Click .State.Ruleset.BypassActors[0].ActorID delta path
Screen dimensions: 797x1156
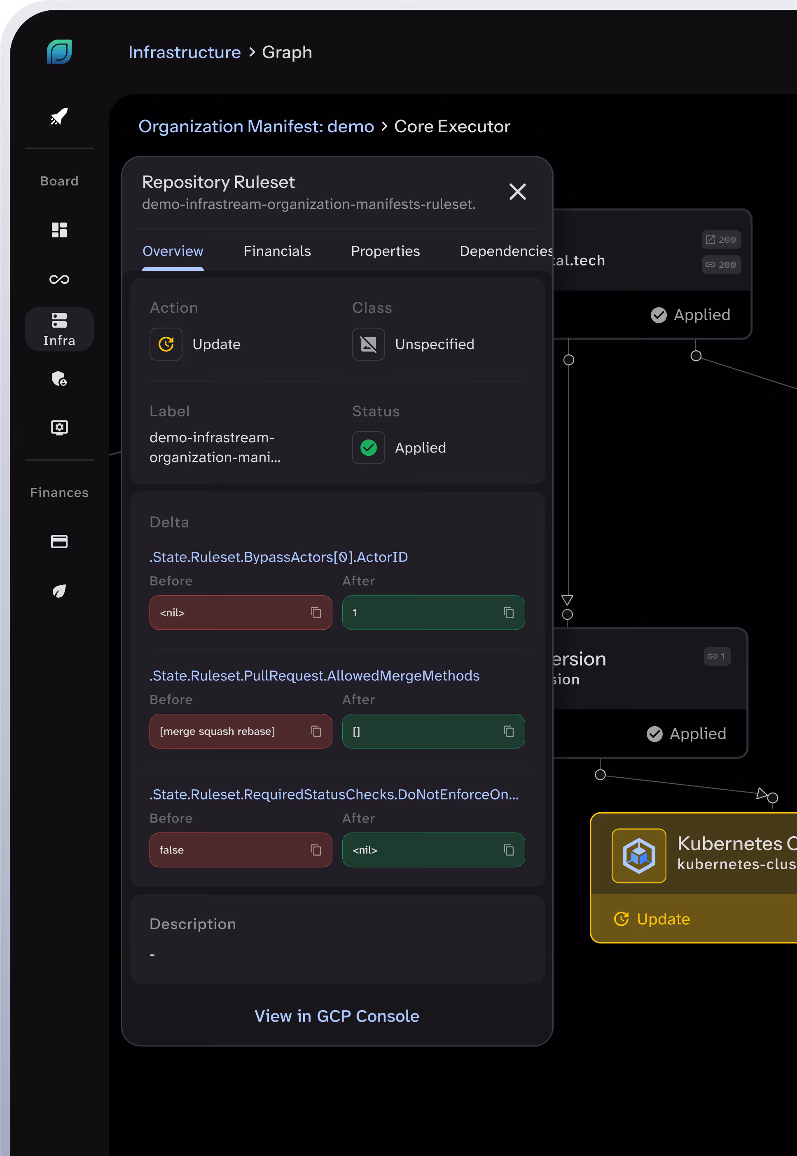[279, 557]
